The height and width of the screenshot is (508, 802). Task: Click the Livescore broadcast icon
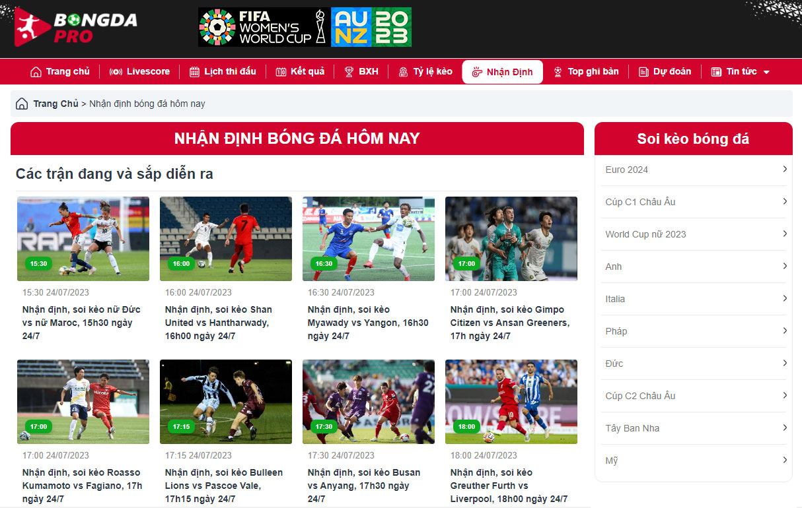[x=116, y=72]
